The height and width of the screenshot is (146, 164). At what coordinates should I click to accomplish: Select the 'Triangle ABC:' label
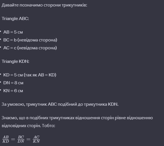pyautogui.click(x=15, y=19)
